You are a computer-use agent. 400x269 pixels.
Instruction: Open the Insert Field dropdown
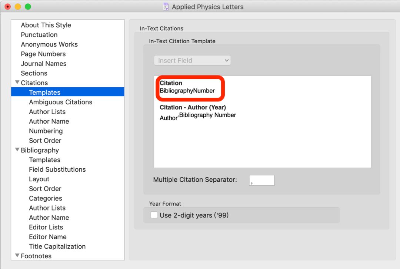click(x=192, y=60)
